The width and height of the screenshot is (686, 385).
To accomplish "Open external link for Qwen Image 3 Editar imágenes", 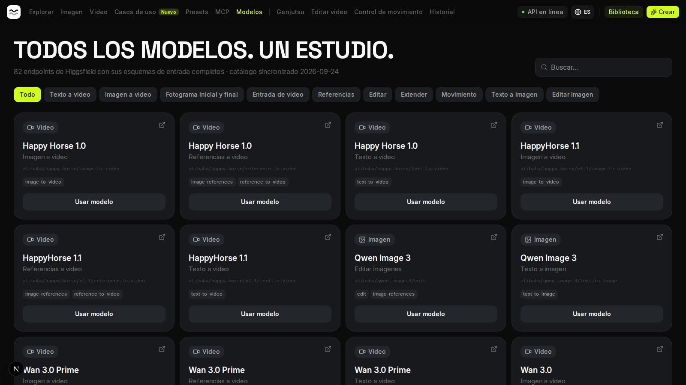I will pyautogui.click(x=494, y=237).
